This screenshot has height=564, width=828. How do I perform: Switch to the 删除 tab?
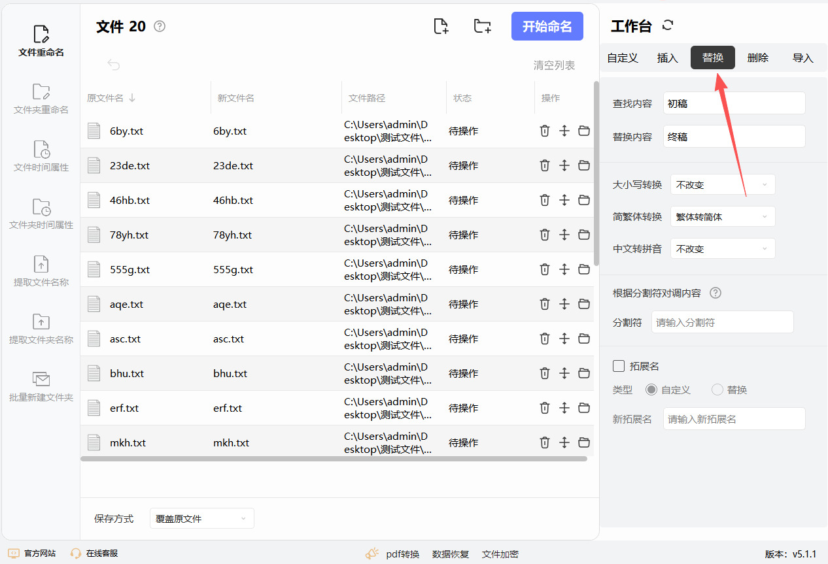point(757,58)
